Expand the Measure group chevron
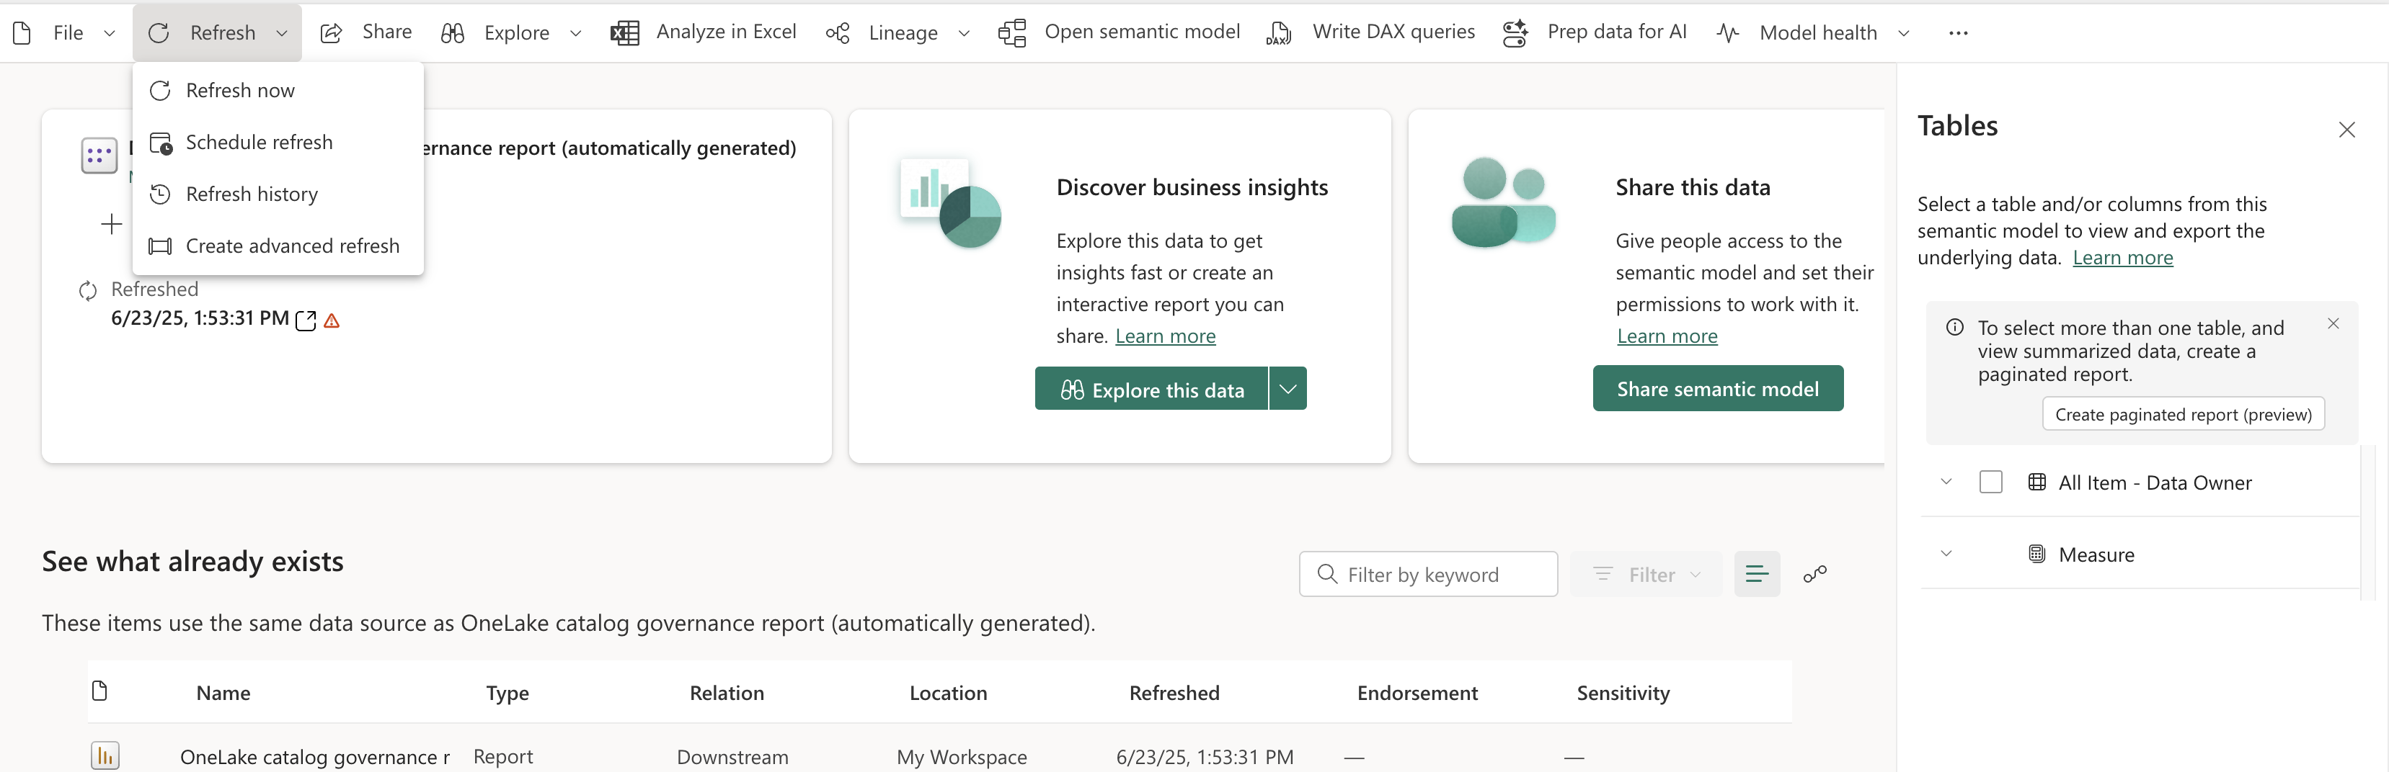The width and height of the screenshot is (2389, 772). tap(1946, 555)
